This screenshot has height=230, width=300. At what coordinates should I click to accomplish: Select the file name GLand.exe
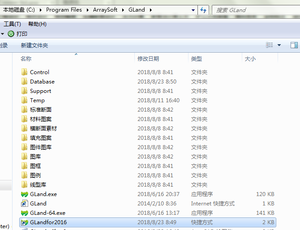43,194
